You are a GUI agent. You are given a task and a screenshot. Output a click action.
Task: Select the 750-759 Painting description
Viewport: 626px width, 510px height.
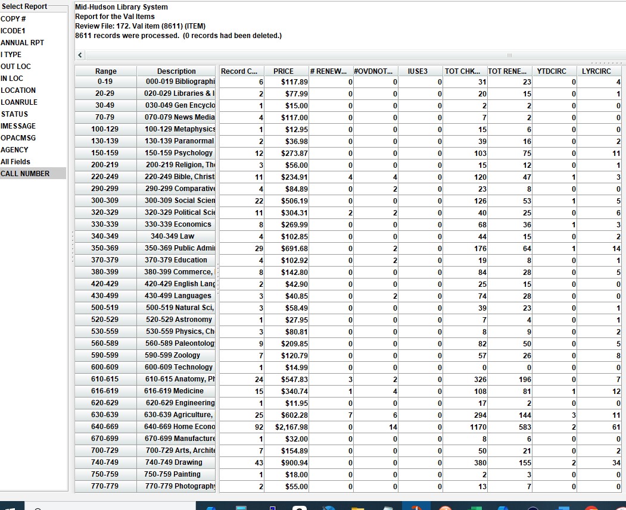pos(176,474)
